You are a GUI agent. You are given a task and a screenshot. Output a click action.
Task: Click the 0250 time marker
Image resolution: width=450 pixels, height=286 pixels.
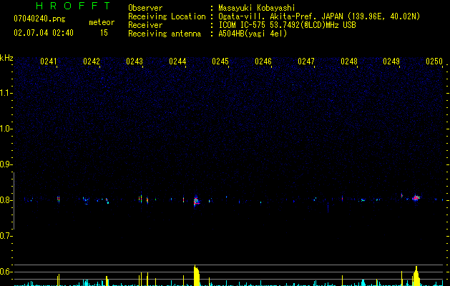pyautogui.click(x=434, y=61)
